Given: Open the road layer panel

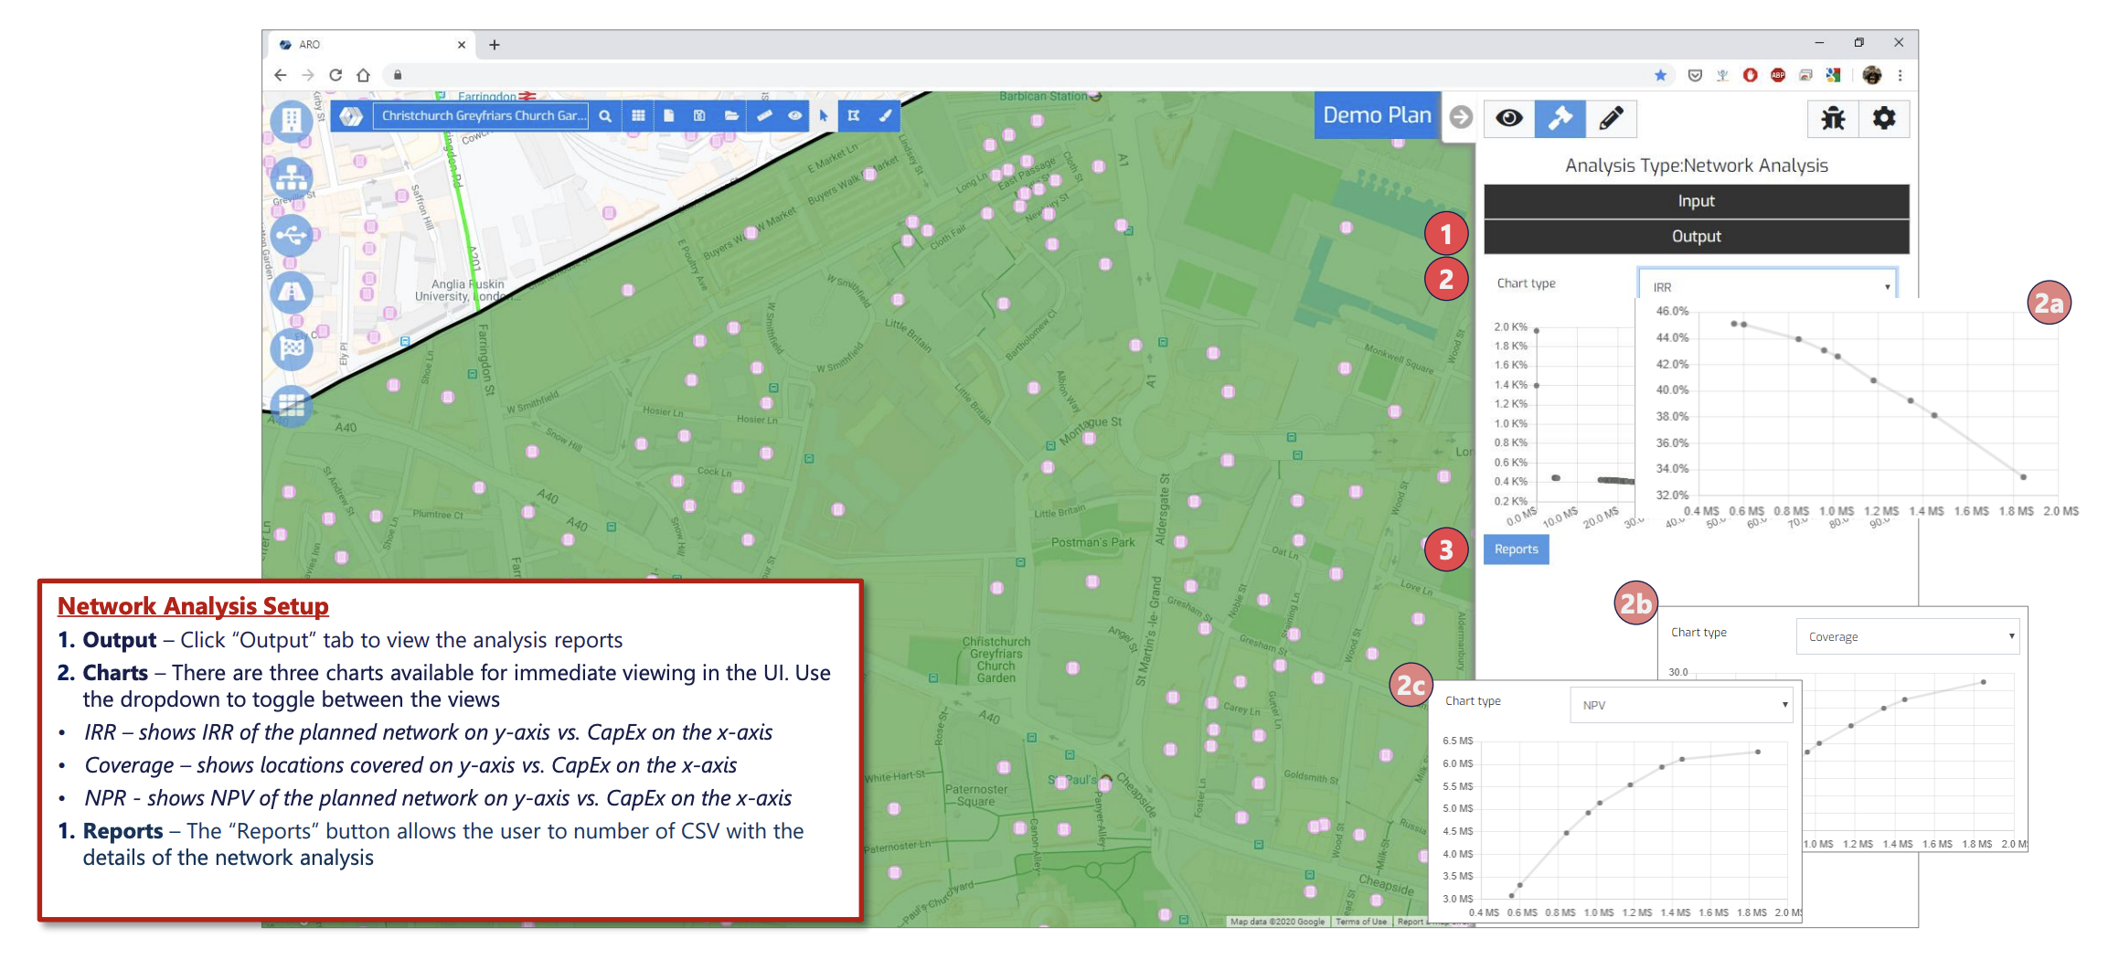Looking at the screenshot, I should pos(292,293).
